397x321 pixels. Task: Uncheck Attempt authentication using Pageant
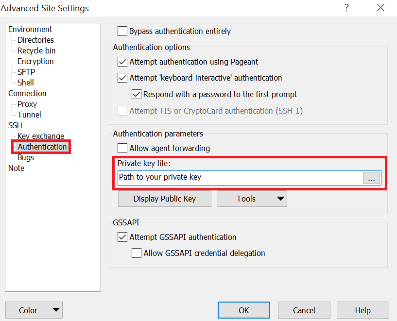(x=122, y=62)
